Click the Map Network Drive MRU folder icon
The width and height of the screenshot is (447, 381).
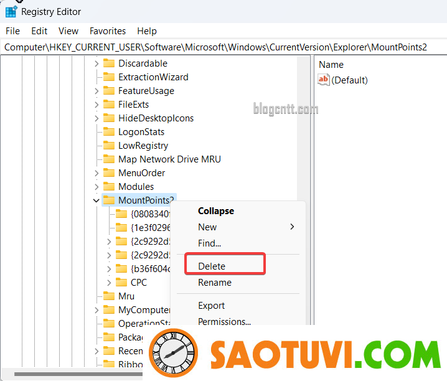point(108,159)
